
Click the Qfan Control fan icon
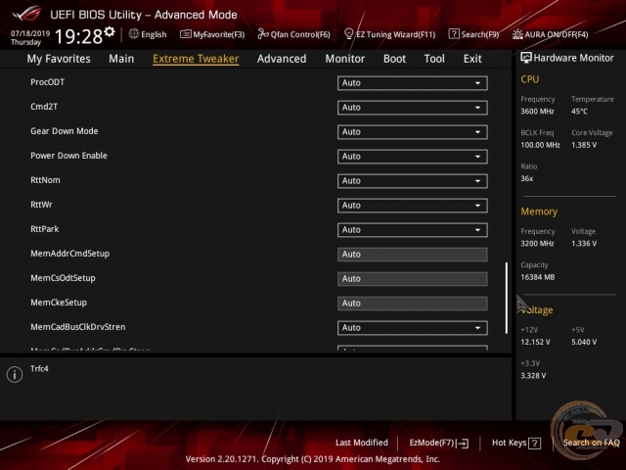[263, 34]
